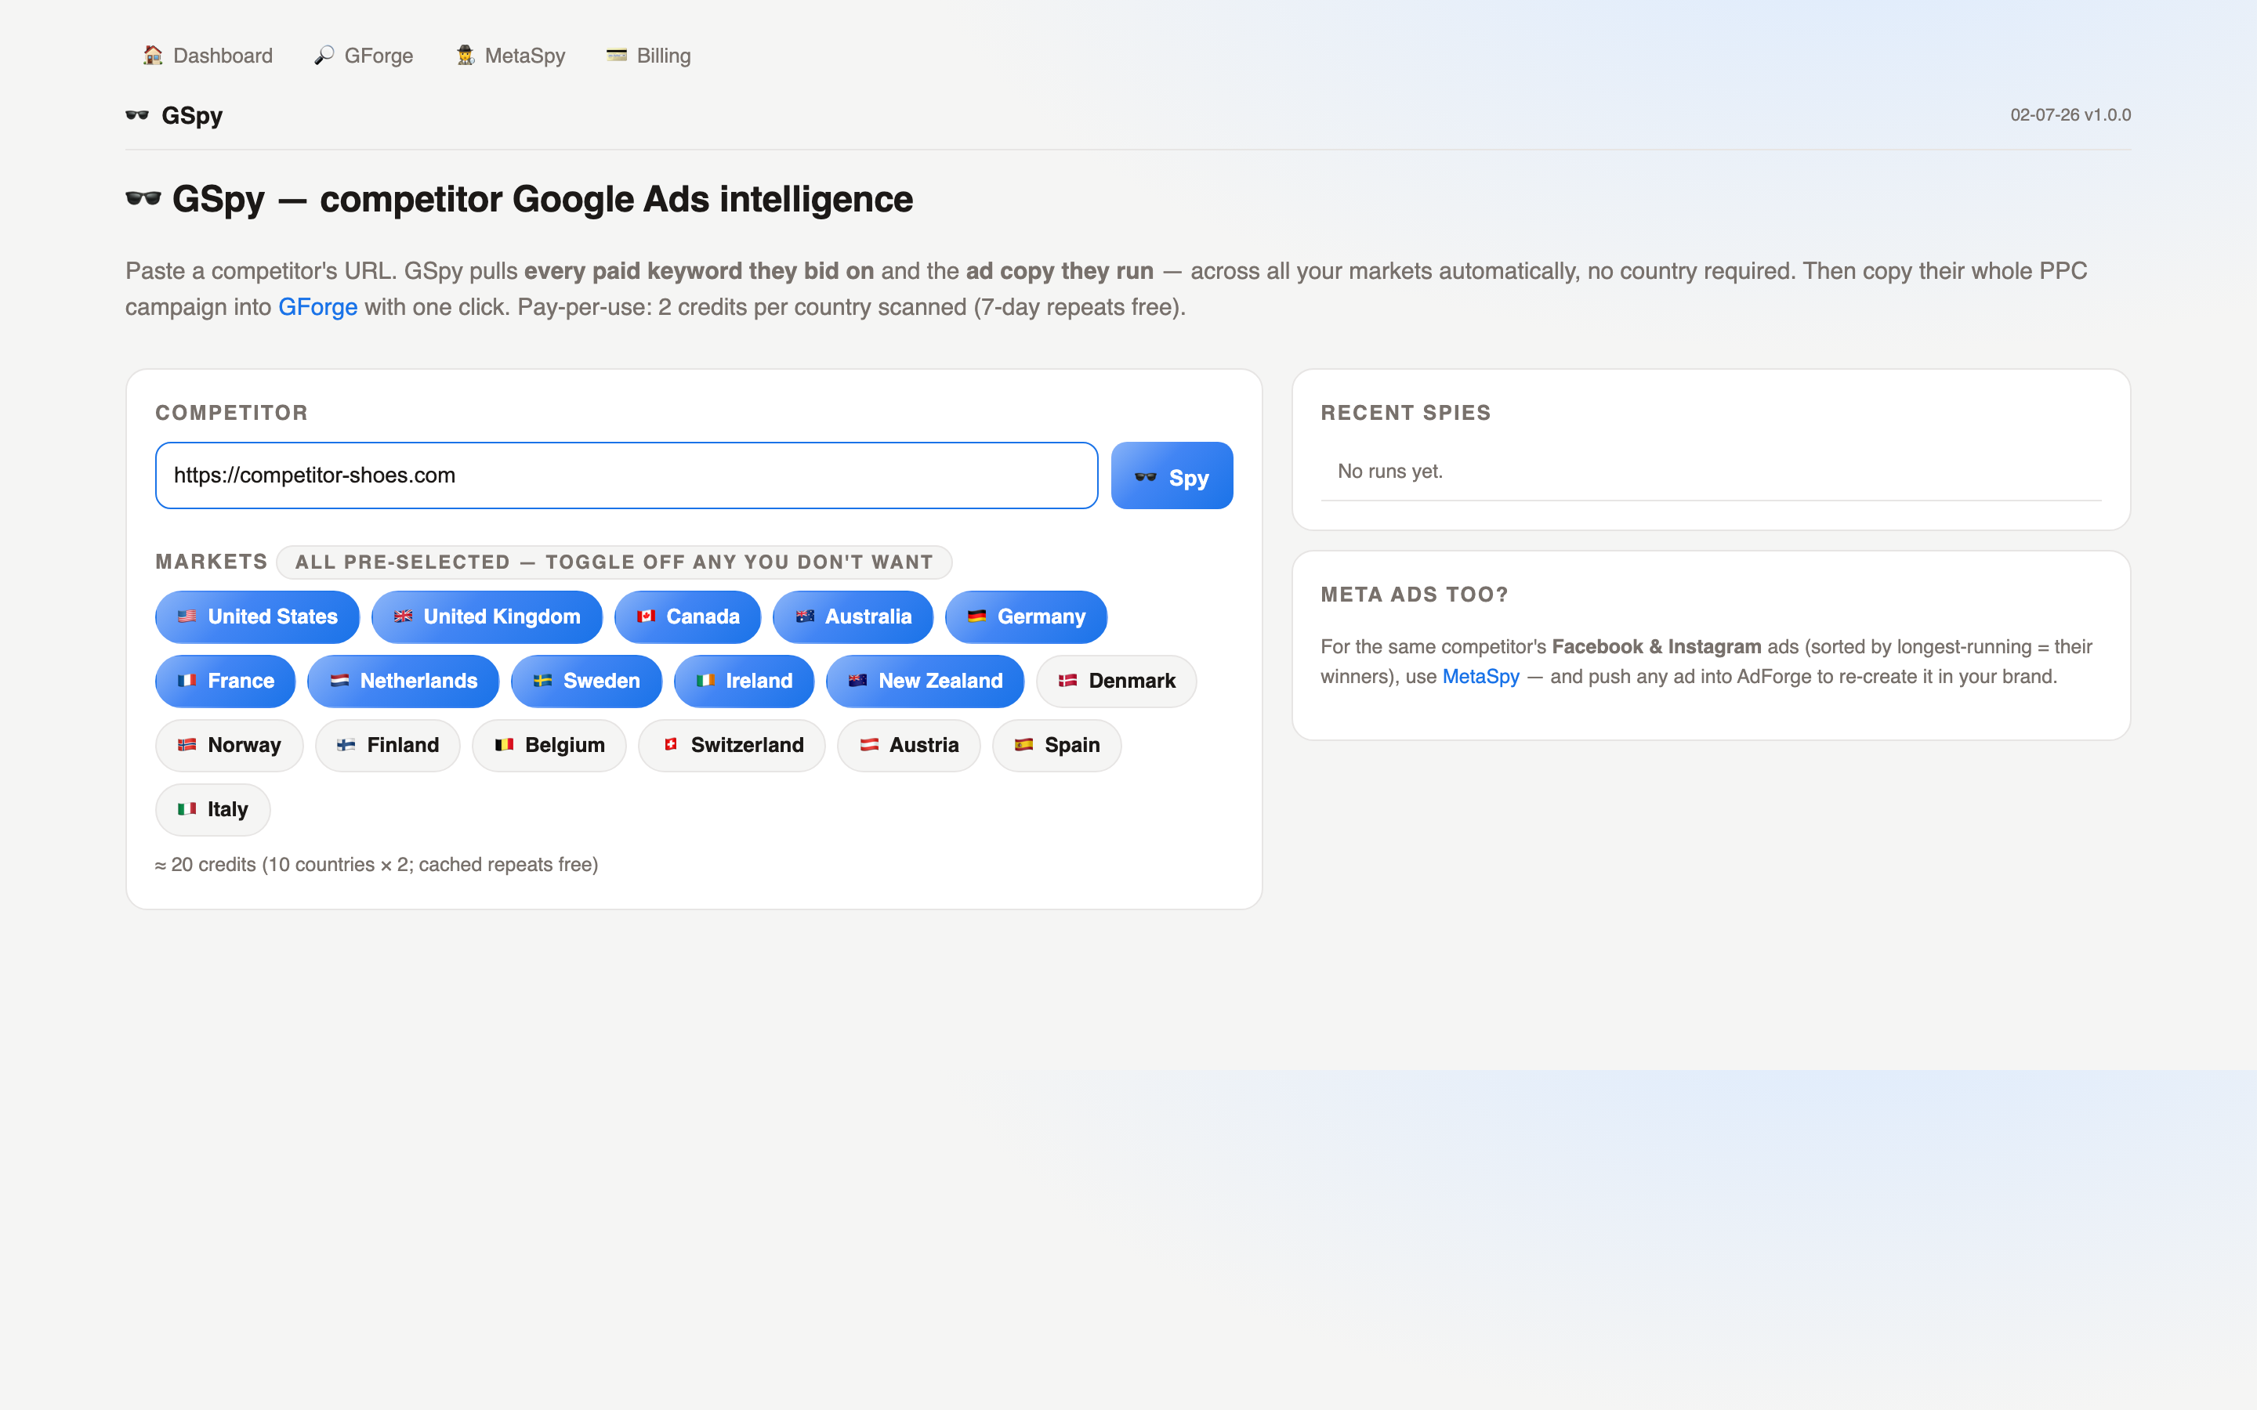Deselect the Australia market chip

tap(853, 616)
